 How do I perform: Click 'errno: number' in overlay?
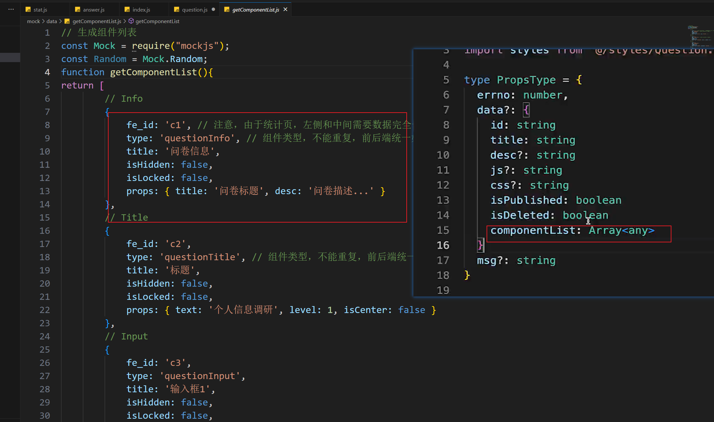point(520,95)
